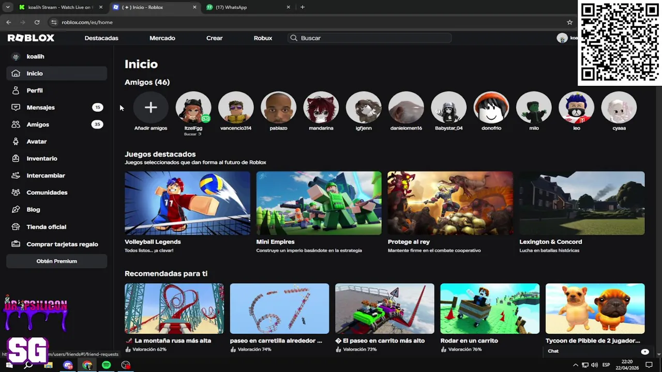Open the Inicio home sidebar icon
Image resolution: width=662 pixels, height=372 pixels.
[x=16, y=73]
